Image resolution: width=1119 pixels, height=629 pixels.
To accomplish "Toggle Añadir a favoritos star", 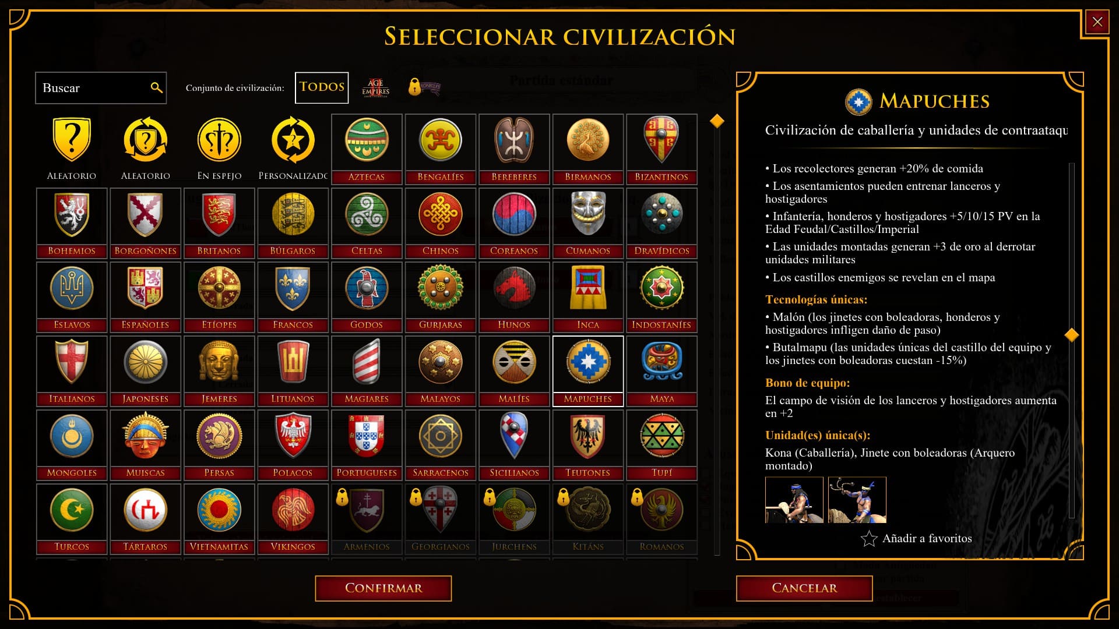I will pos(916,539).
